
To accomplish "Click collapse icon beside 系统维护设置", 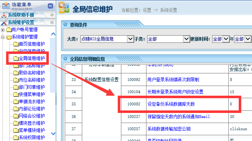I will pos(52,22).
